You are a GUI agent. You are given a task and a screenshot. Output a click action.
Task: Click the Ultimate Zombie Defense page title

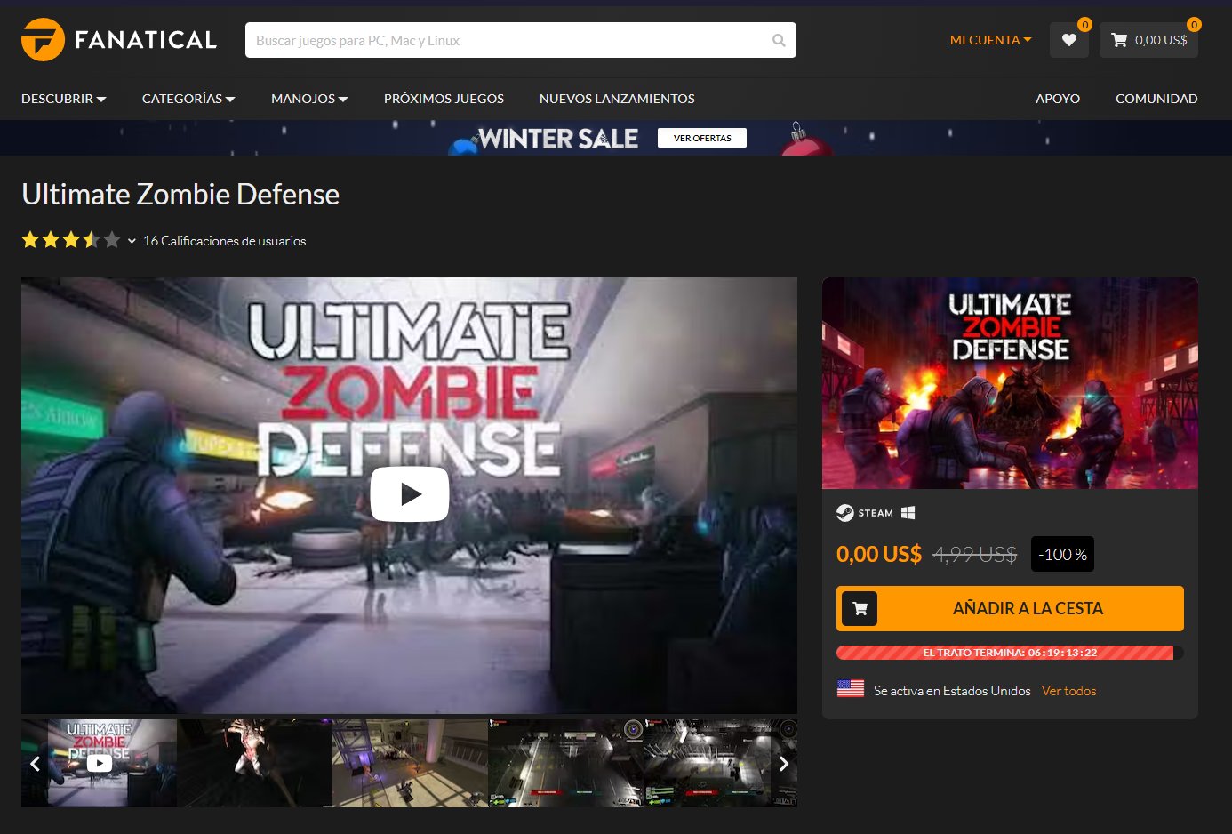point(180,194)
